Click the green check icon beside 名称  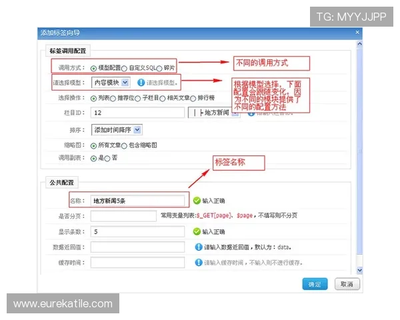click(x=197, y=201)
